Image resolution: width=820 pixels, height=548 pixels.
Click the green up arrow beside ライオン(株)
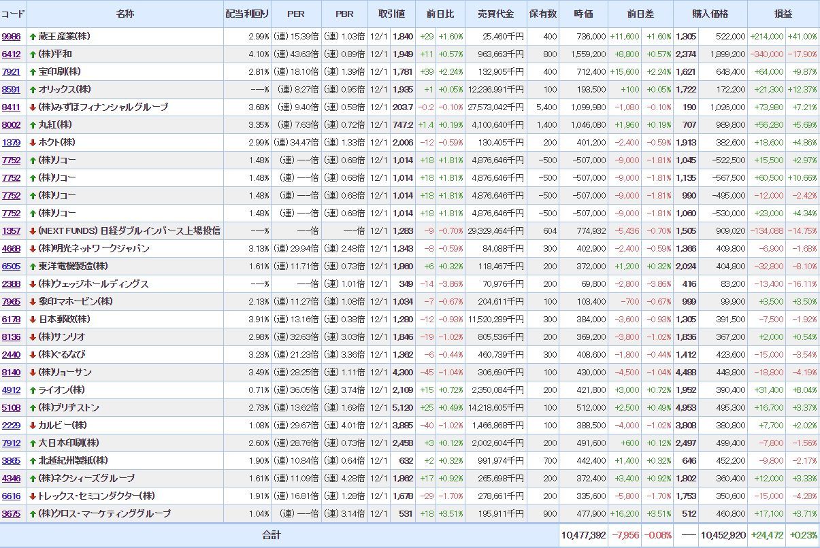33,390
